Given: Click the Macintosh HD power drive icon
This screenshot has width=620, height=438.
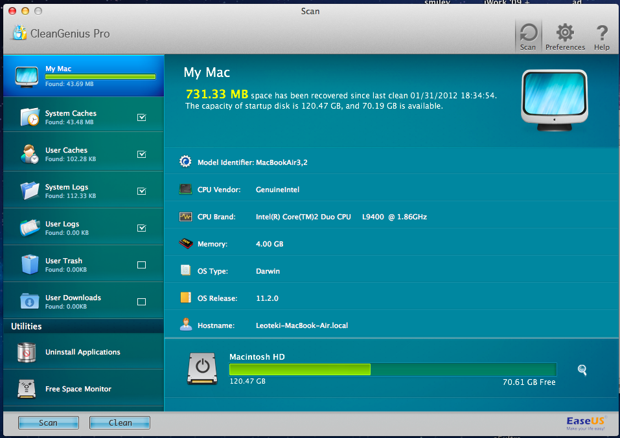Looking at the screenshot, I should click(x=203, y=369).
